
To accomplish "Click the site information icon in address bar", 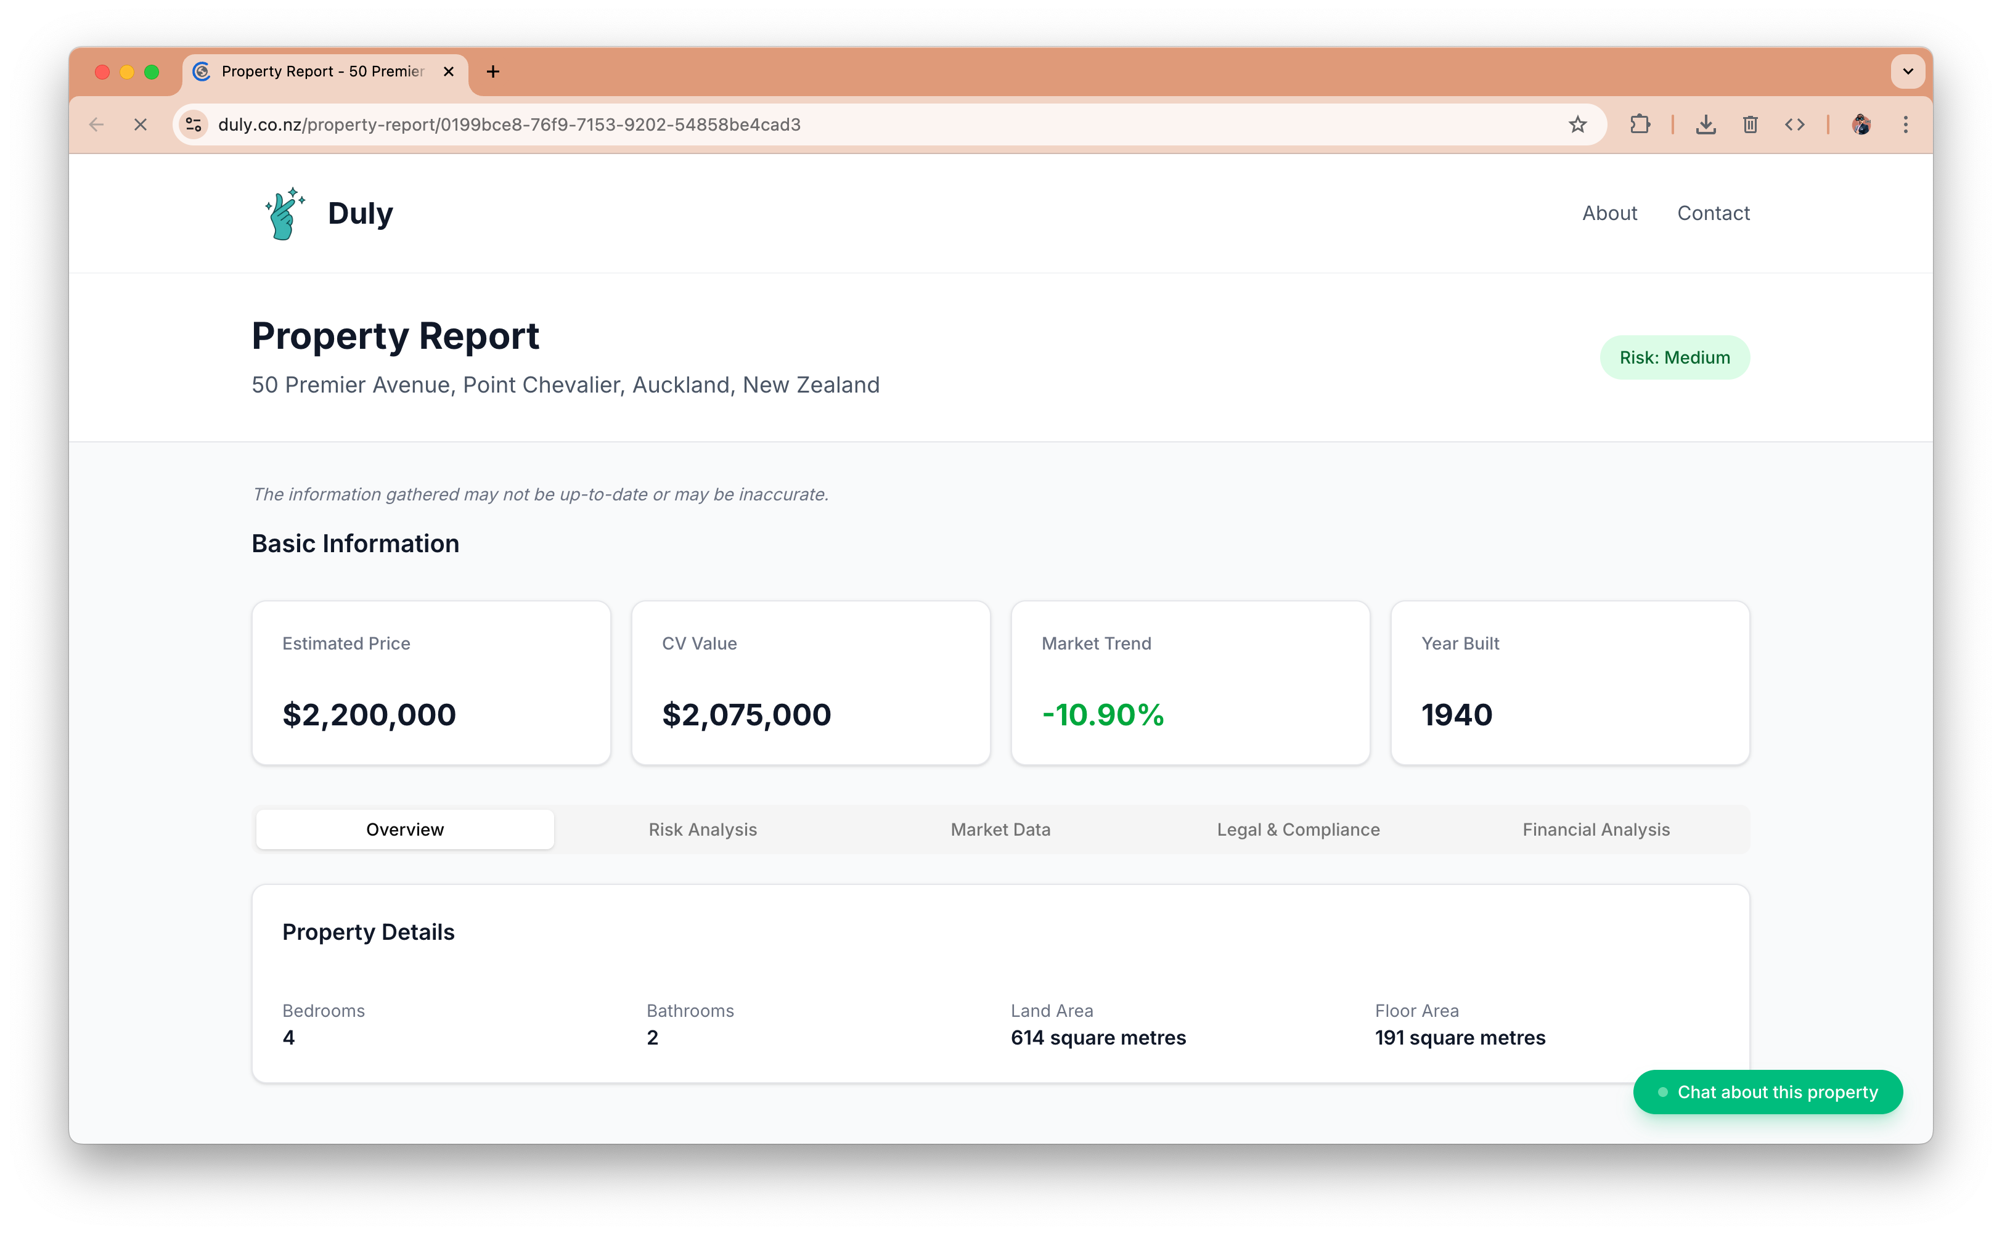I will [194, 124].
